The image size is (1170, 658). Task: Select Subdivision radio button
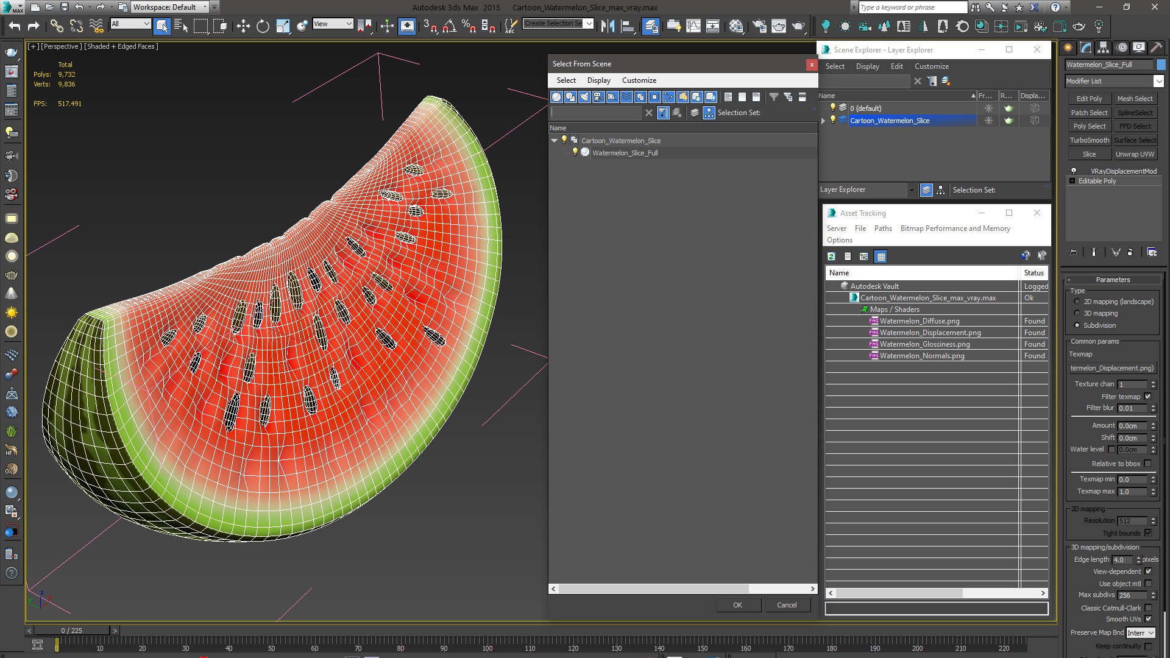point(1077,325)
